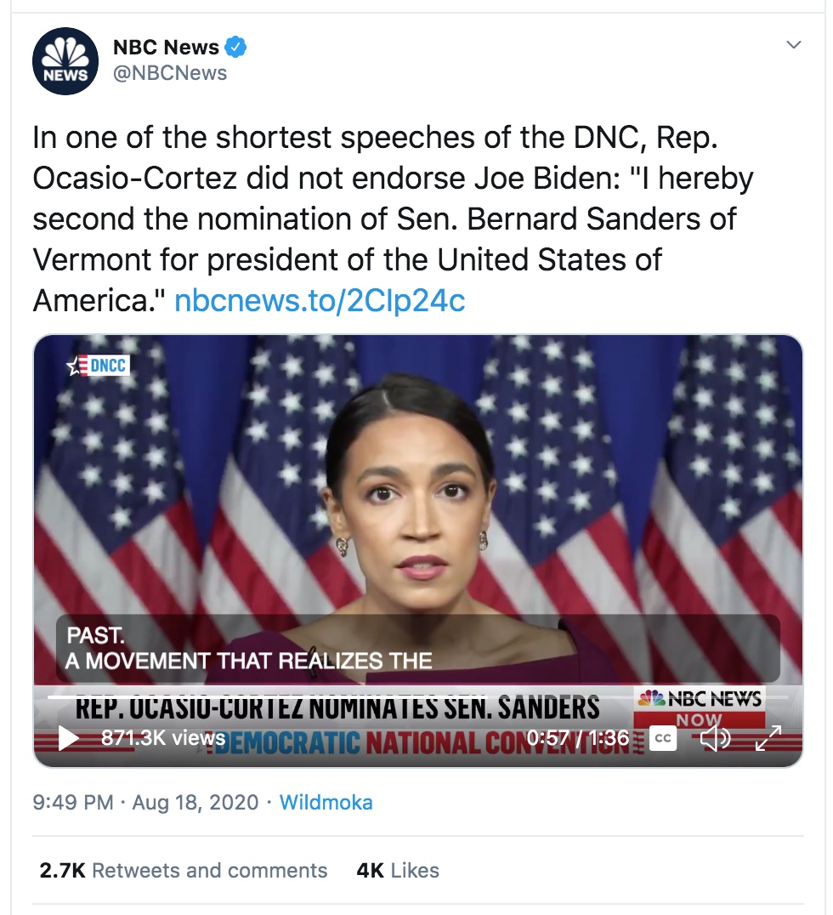This screenshot has width=833, height=915.
Task: Click the 871.3K views counter
Action: click(x=163, y=738)
